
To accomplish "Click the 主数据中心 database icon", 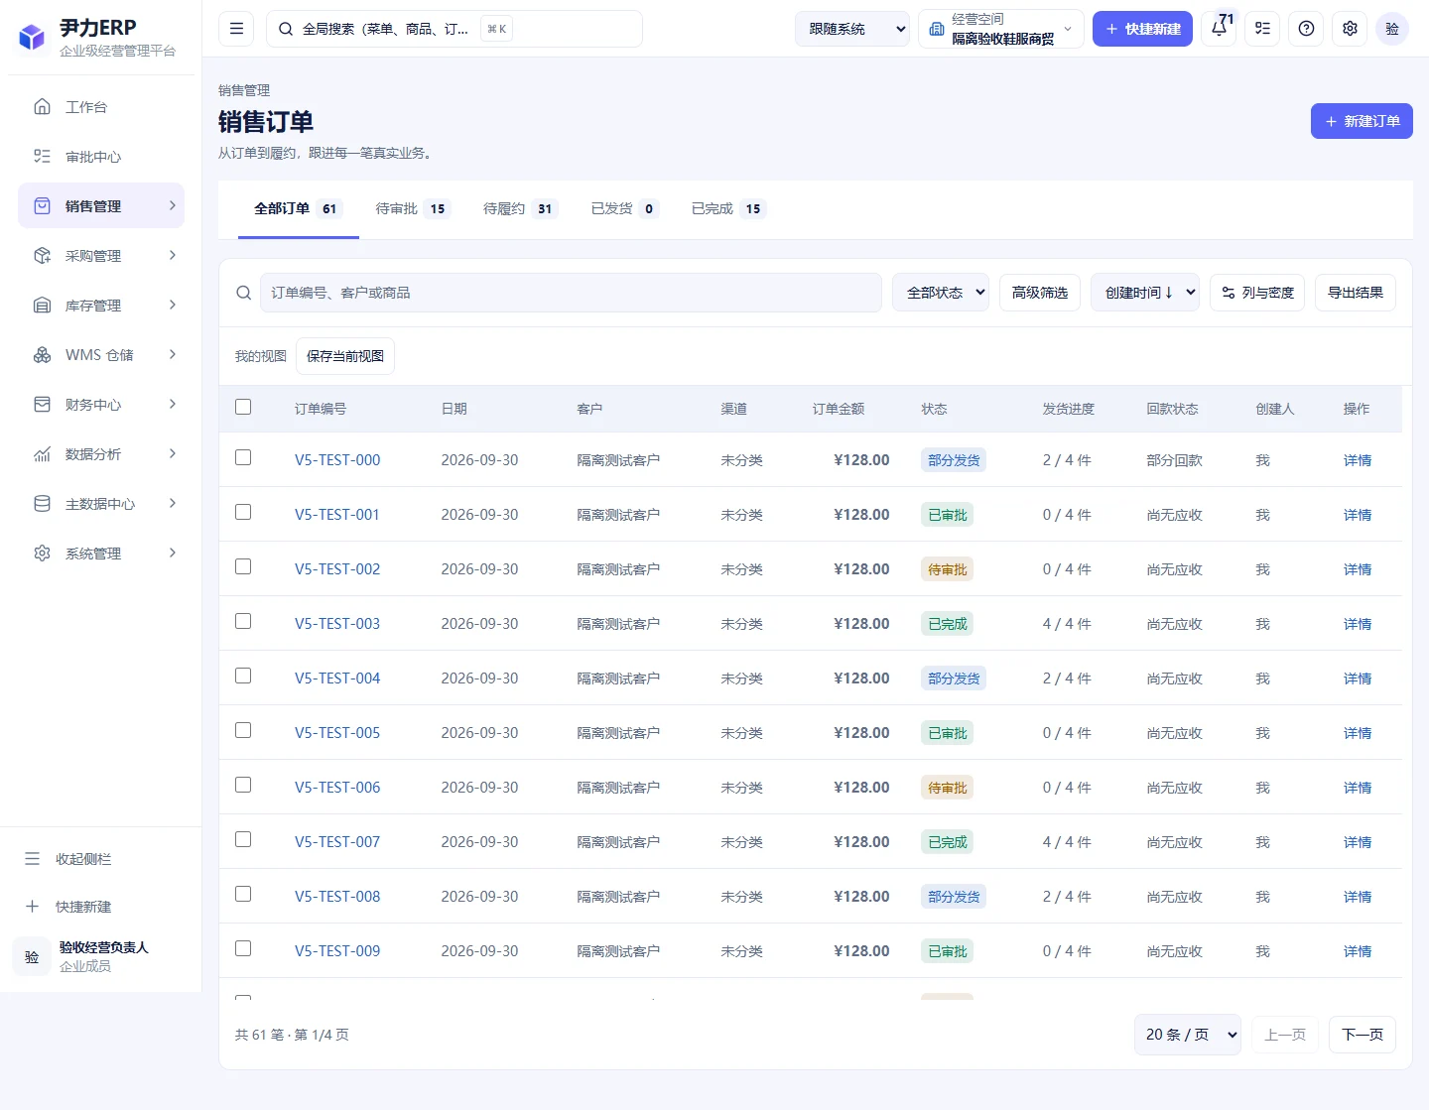I will [x=42, y=503].
